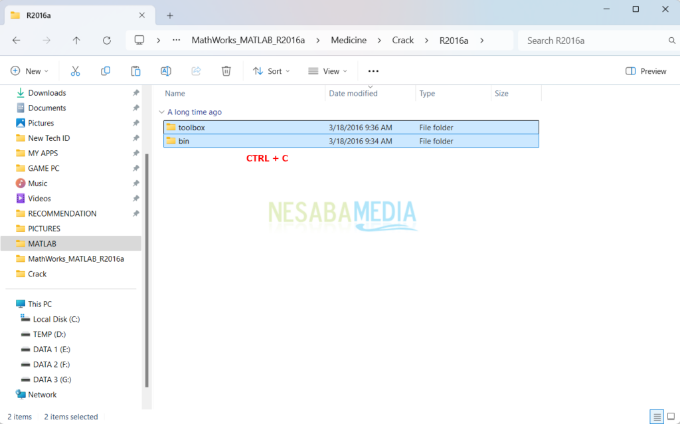The width and height of the screenshot is (680, 424).
Task: Paste clipboard contents using Paste icon
Action: (x=135, y=70)
